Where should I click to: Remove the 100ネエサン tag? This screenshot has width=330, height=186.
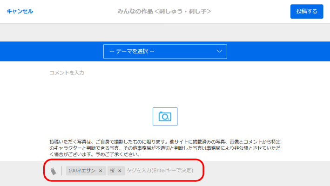pos(101,171)
